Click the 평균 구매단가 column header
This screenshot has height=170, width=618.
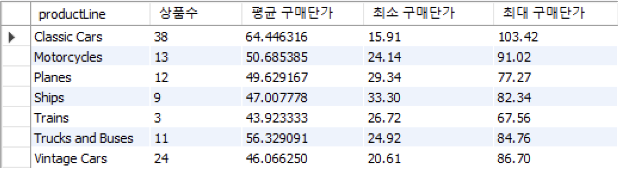point(303,14)
